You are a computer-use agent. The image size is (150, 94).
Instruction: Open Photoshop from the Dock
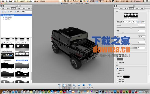pyautogui.click(x=115, y=92)
